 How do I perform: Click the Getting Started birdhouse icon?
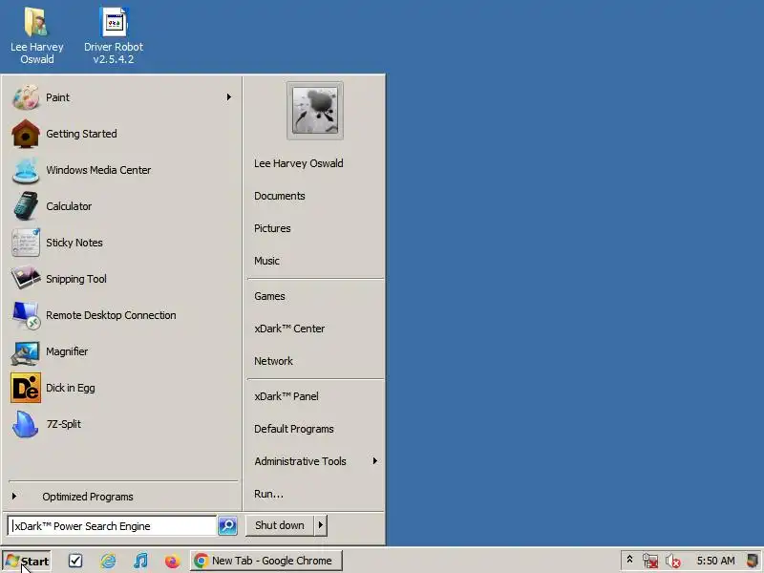[26, 134]
